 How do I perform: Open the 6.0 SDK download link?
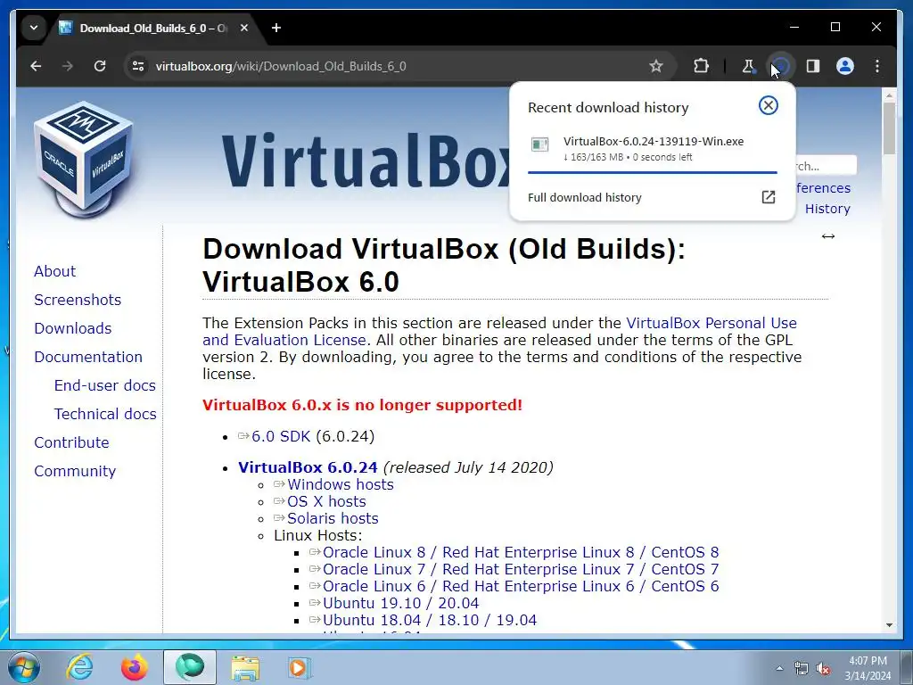(x=281, y=436)
